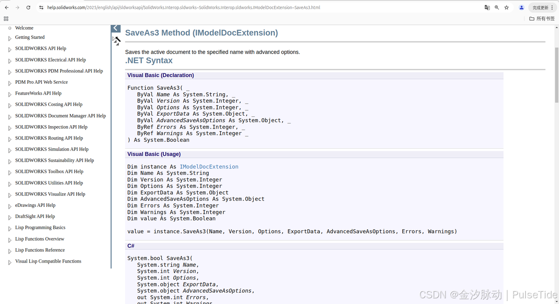Open eDrawings API Help topic
This screenshot has height=304, width=559.
35,205
